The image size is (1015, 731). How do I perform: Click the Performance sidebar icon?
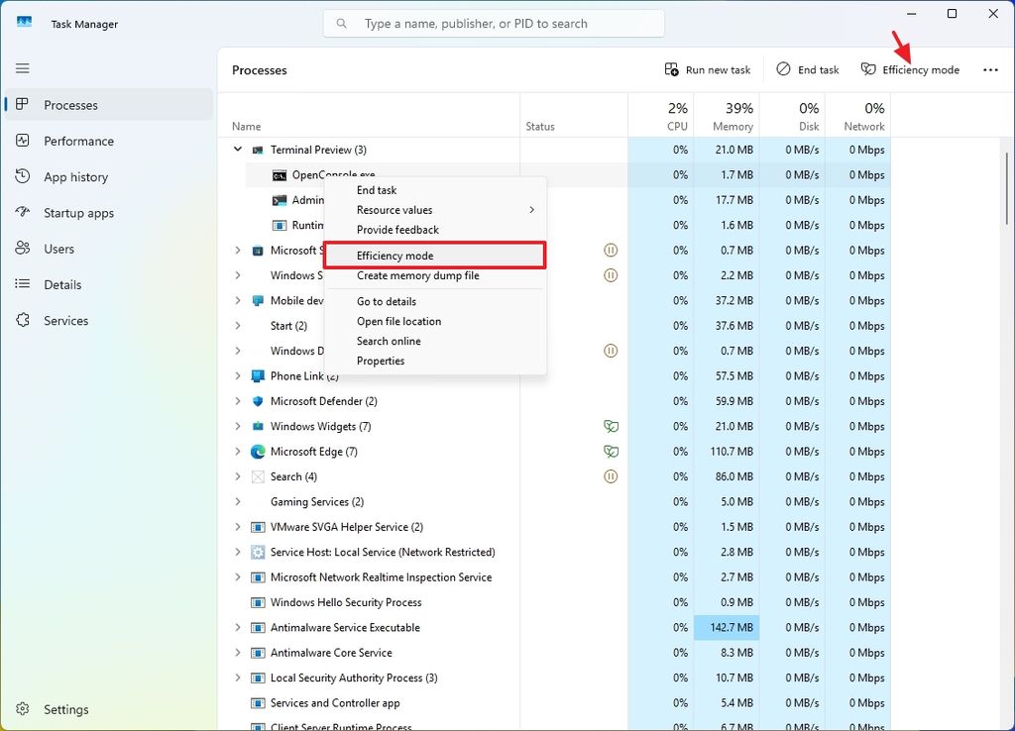click(x=23, y=141)
